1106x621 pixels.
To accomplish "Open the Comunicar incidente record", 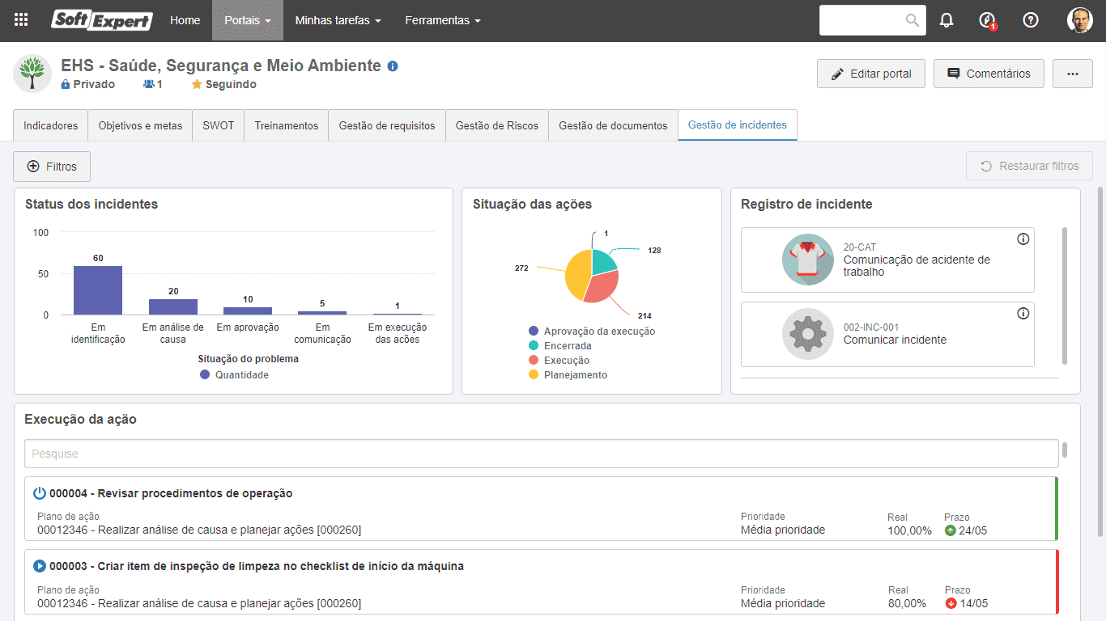I will coord(887,334).
